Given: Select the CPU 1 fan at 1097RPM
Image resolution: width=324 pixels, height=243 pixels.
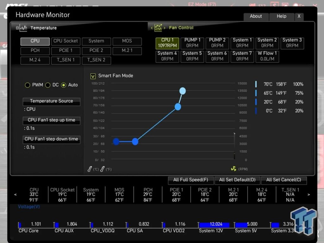Looking at the screenshot, I should (x=167, y=43).
